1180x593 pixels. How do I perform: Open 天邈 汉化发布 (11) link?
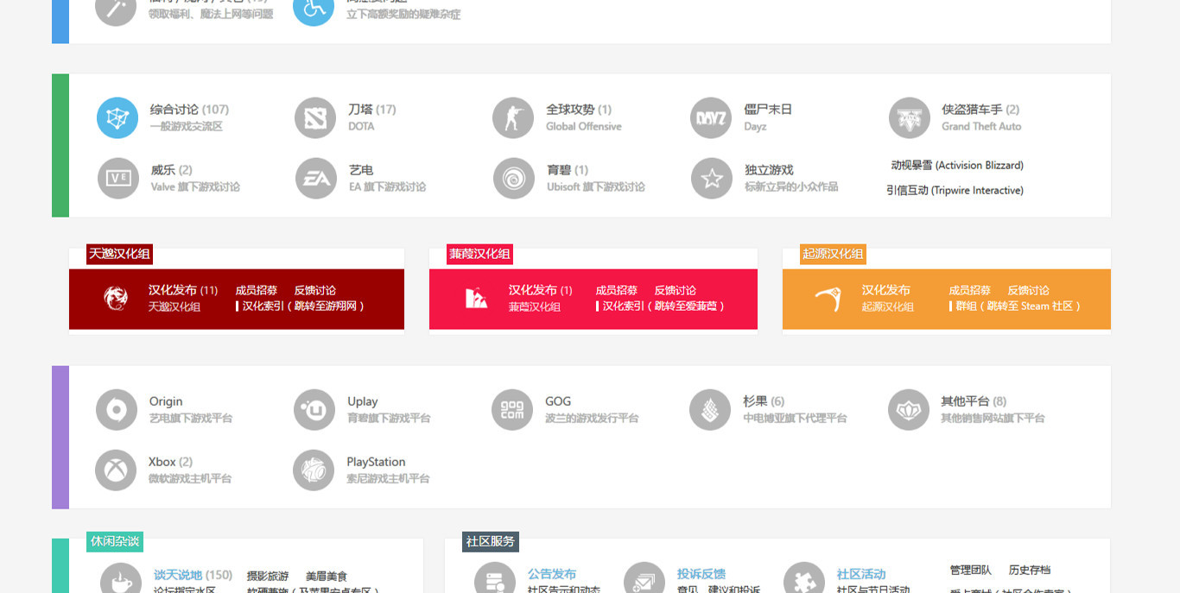click(x=183, y=290)
